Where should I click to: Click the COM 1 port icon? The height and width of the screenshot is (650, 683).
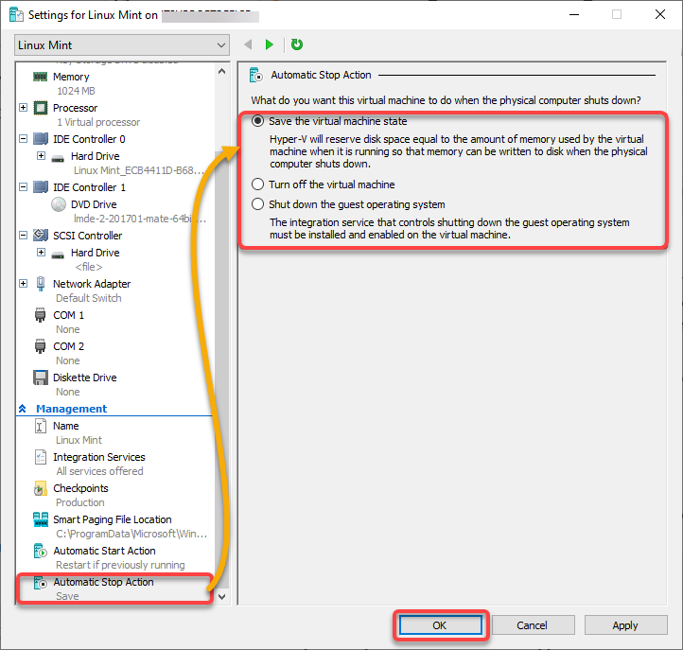tap(40, 315)
